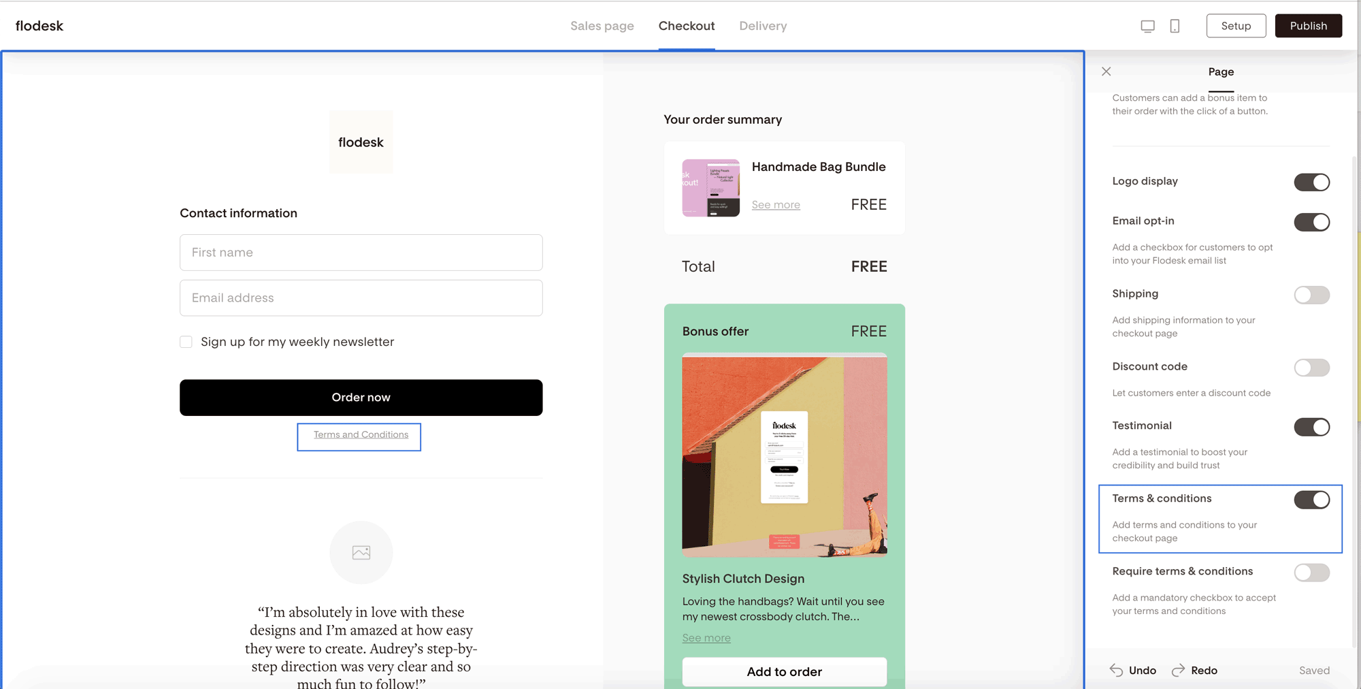Expand See more under Stylish Clutch Design
Viewport: 1361px width, 689px height.
click(x=706, y=638)
